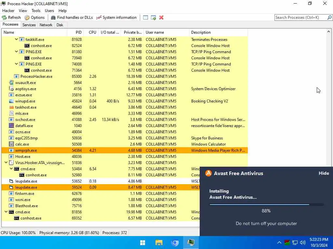This screenshot has height=249, width=333.
Task: Open the View menu
Action: click(x=23, y=11)
